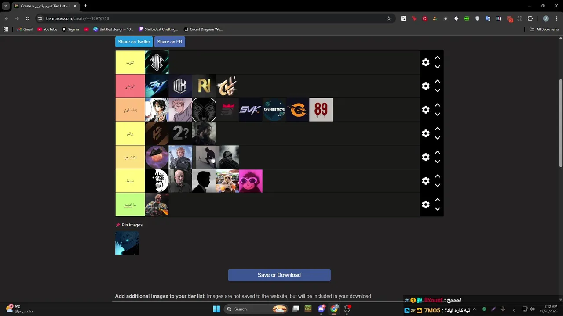Open YouTube bookmark
The height and width of the screenshot is (316, 563).
[47, 29]
